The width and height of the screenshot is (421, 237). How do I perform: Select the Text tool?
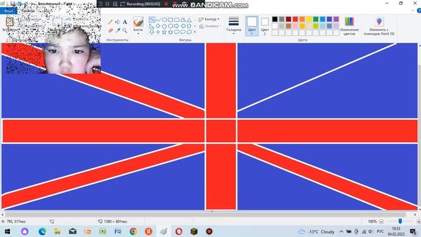pyautogui.click(x=125, y=22)
